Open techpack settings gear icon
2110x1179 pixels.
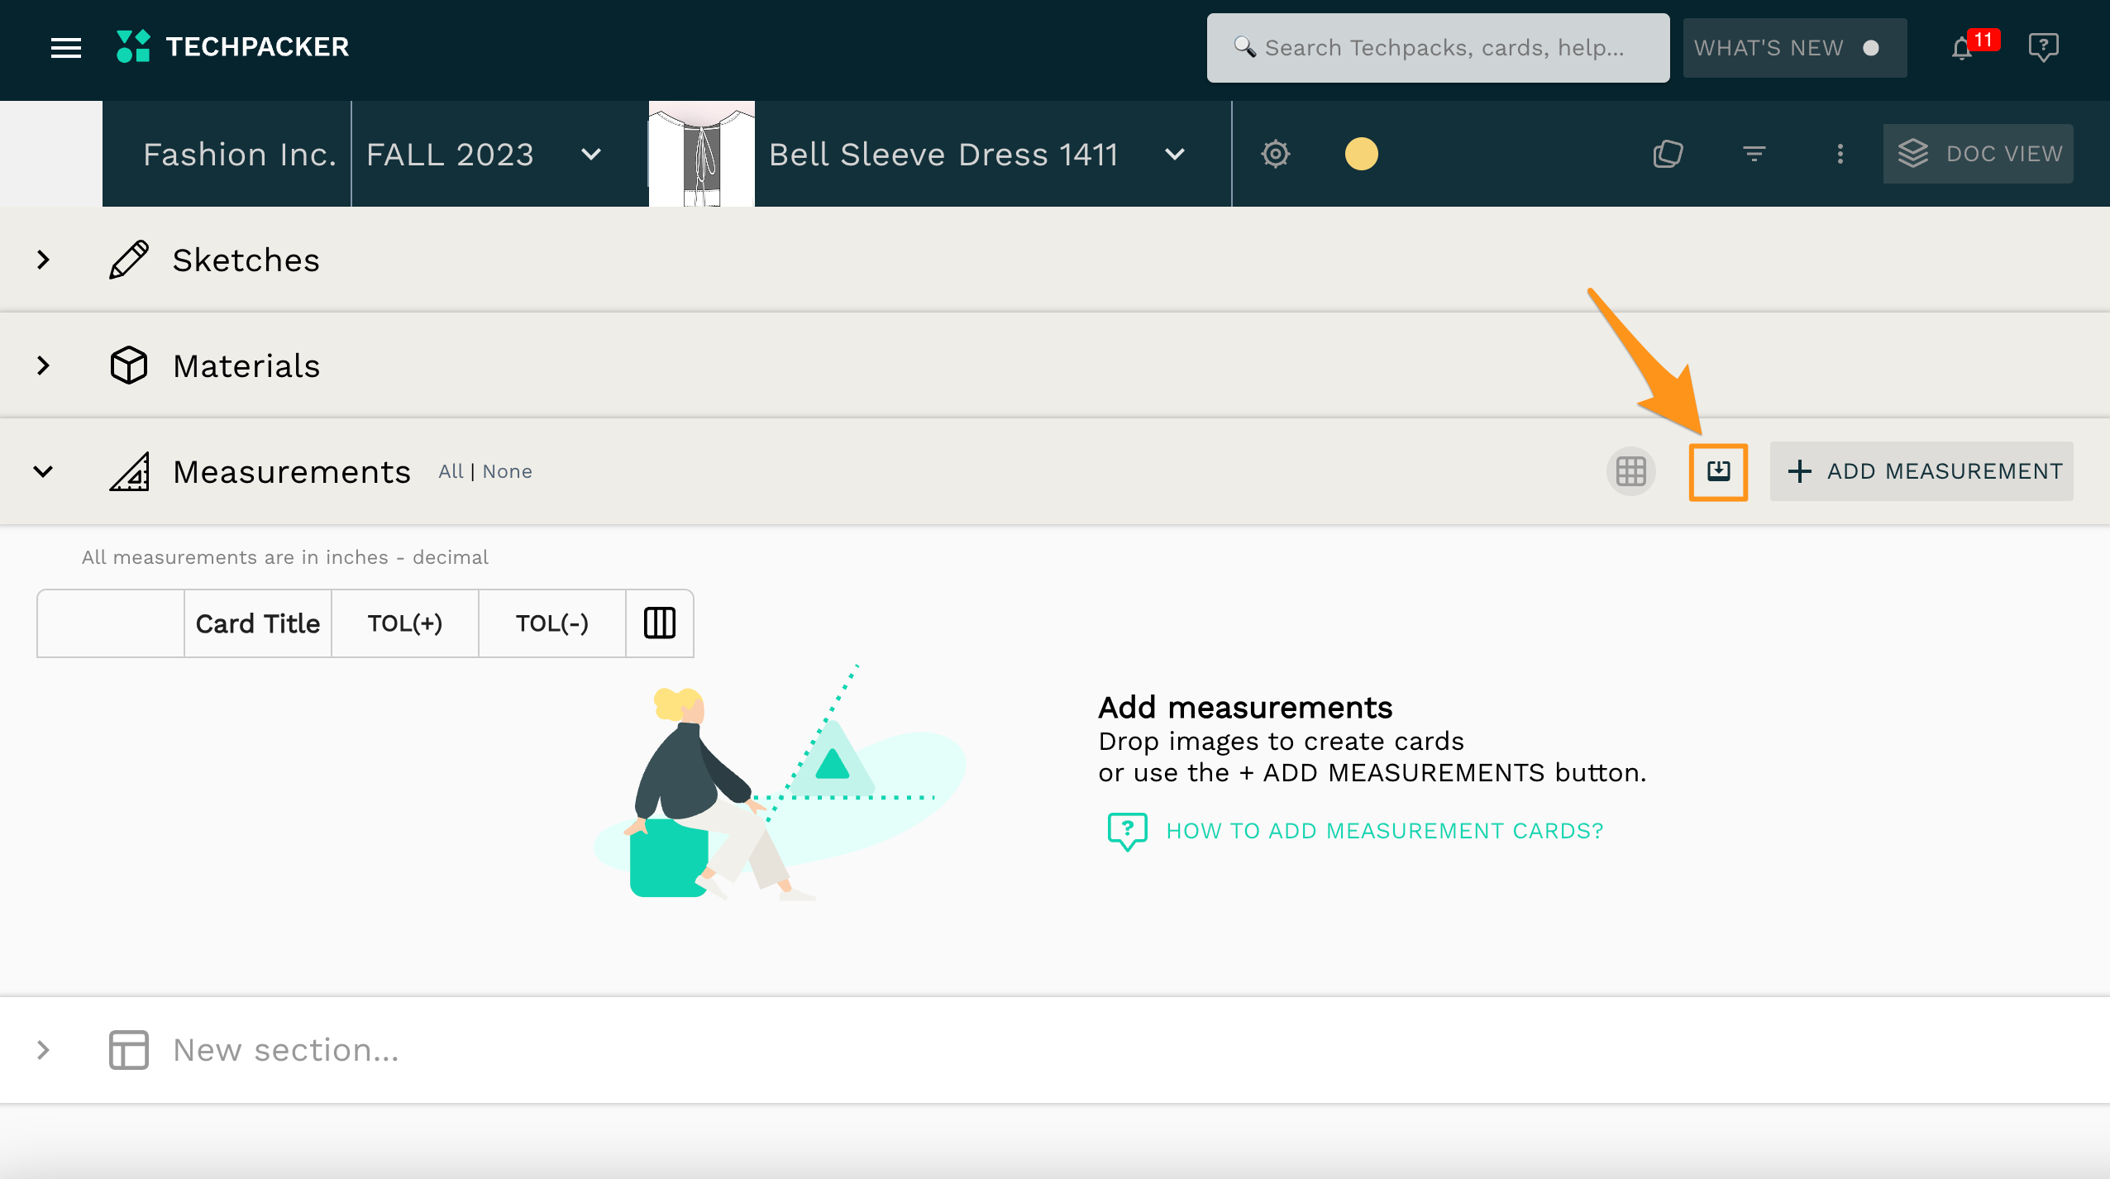[x=1275, y=154]
